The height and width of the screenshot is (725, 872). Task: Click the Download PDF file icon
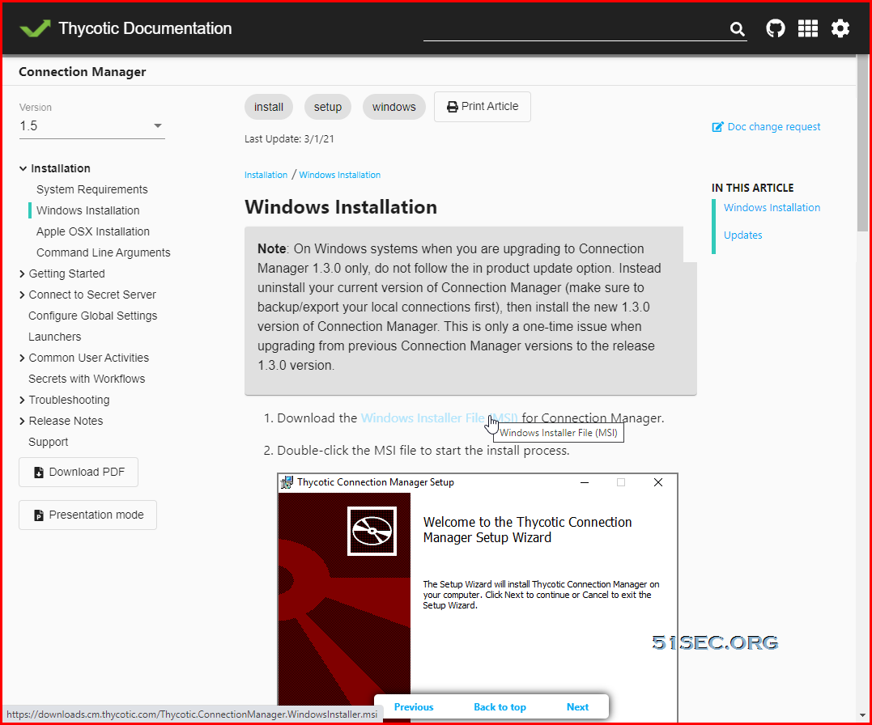coord(38,473)
